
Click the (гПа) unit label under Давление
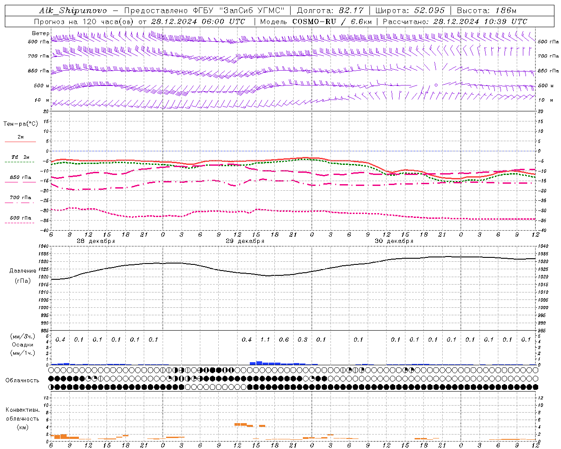(x=23, y=281)
